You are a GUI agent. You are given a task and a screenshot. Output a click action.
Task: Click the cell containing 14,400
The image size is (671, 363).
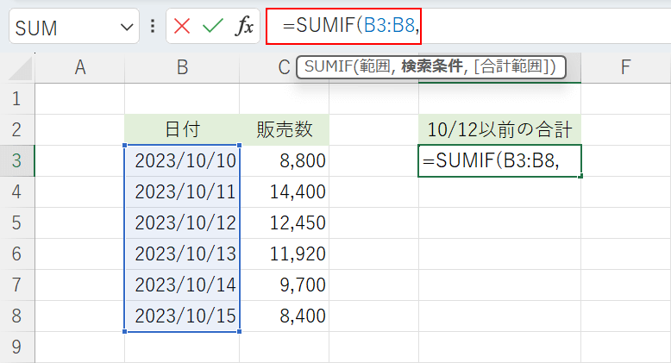click(285, 191)
